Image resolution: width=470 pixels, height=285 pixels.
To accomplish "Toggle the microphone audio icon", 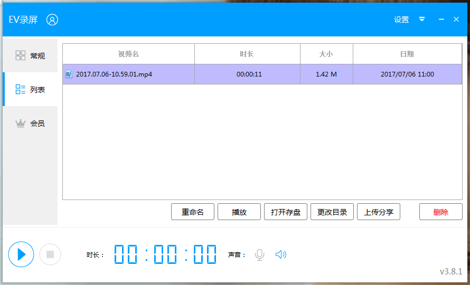I will coord(259,255).
